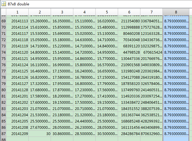
Task: Click cell with date 20141124
Action: 17,65
